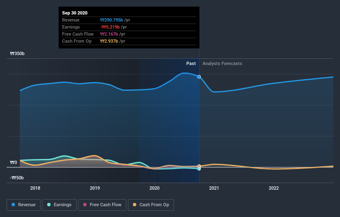The image size is (340, 217).
Task: Click the 2019 x-axis label
Action: point(95,188)
